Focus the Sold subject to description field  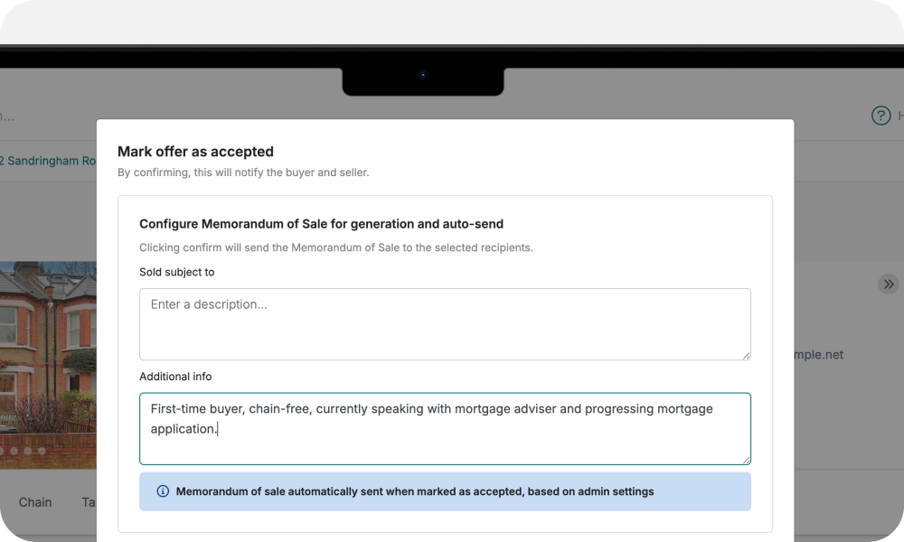445,323
